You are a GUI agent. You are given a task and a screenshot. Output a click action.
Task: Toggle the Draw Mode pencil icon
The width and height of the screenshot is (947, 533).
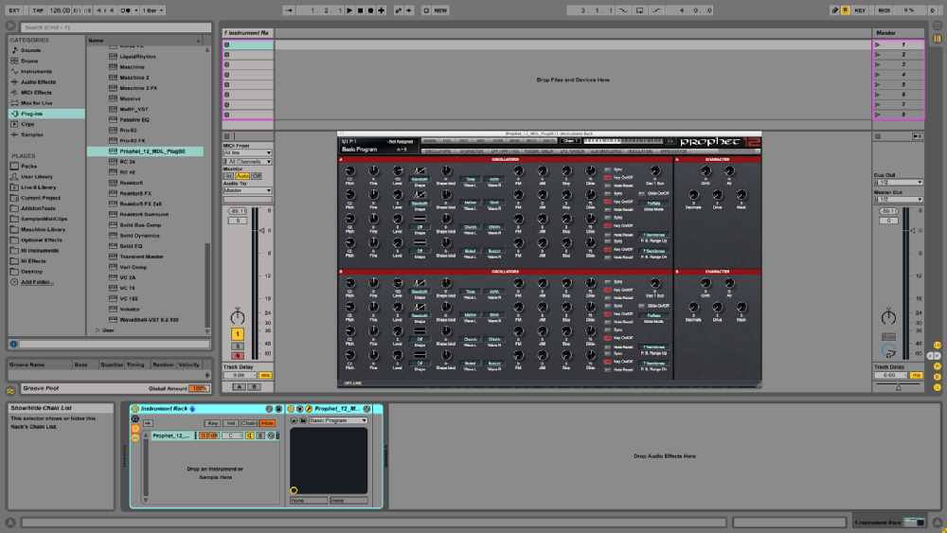tap(834, 10)
